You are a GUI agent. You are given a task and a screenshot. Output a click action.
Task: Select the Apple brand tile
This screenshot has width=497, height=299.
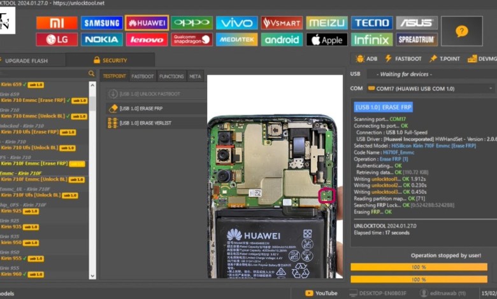[327, 39]
